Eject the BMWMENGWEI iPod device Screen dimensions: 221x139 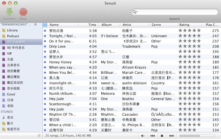pyautogui.click(x=35, y=24)
